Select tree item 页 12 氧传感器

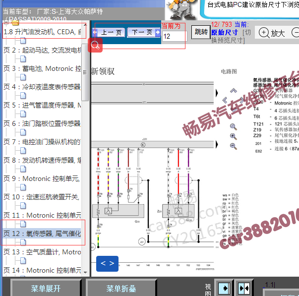tap(42, 234)
